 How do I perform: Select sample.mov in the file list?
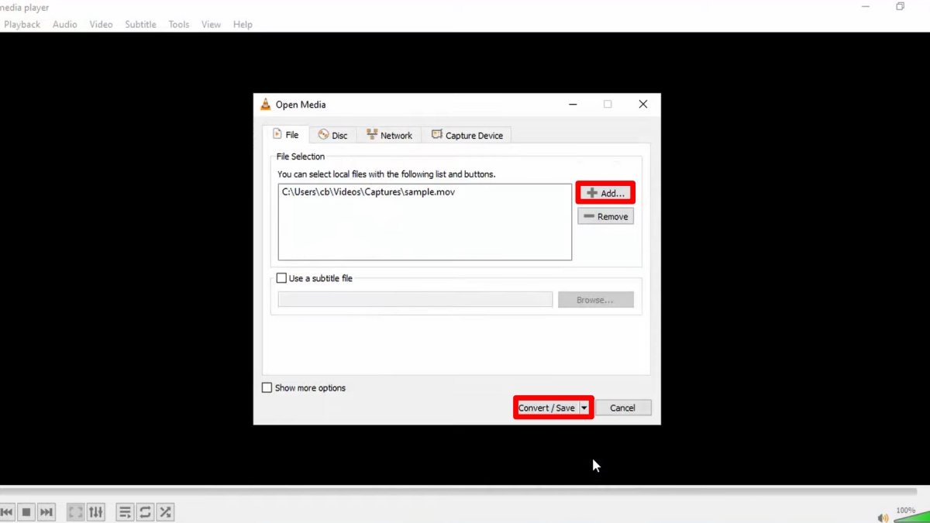click(x=368, y=192)
